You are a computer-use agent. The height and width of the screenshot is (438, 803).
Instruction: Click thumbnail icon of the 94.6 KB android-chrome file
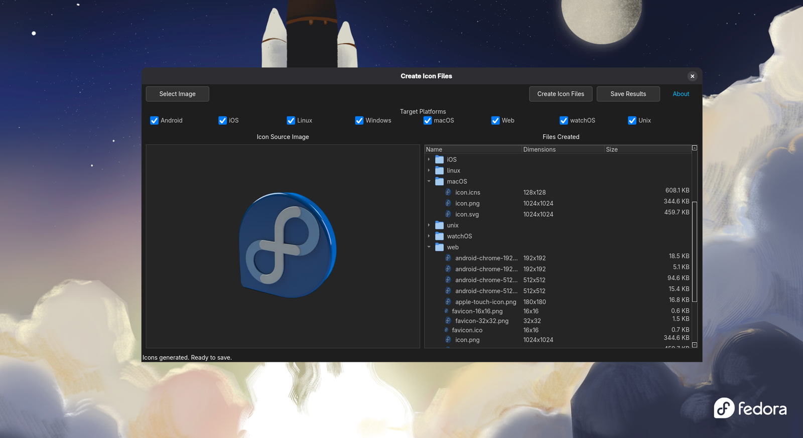point(448,280)
